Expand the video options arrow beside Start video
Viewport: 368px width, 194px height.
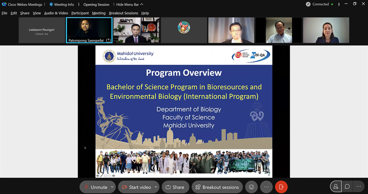(x=155, y=187)
